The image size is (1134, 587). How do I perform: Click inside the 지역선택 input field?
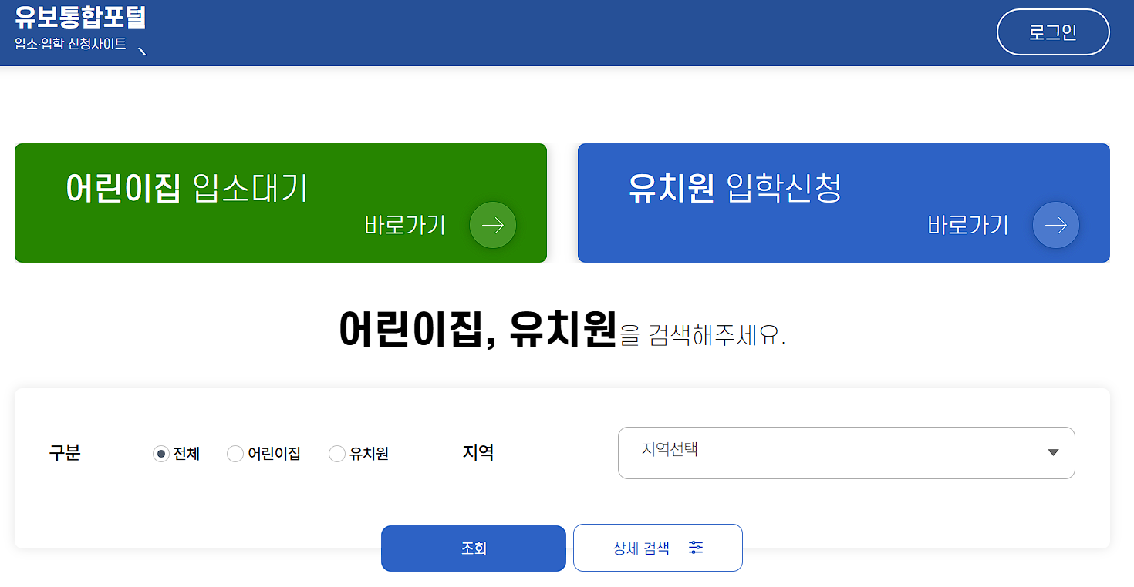pyautogui.click(x=771, y=453)
